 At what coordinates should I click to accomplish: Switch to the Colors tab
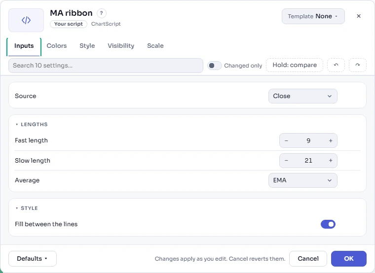[x=57, y=46]
